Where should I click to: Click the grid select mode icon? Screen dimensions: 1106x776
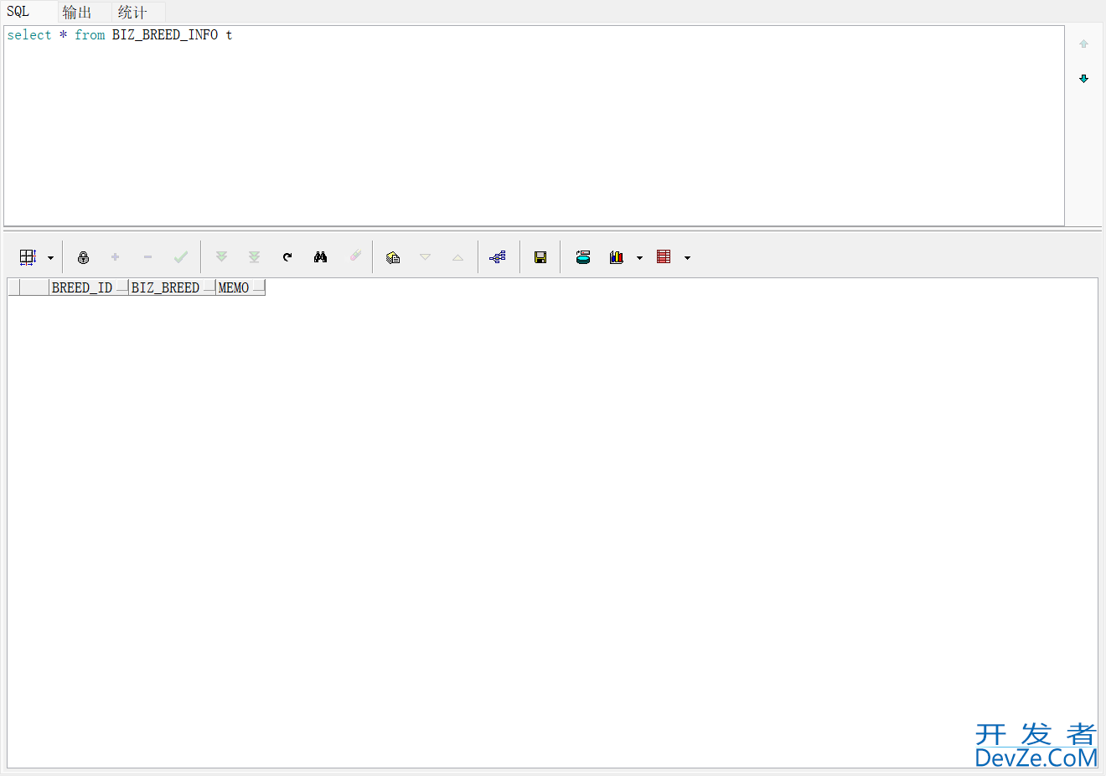[x=28, y=257]
